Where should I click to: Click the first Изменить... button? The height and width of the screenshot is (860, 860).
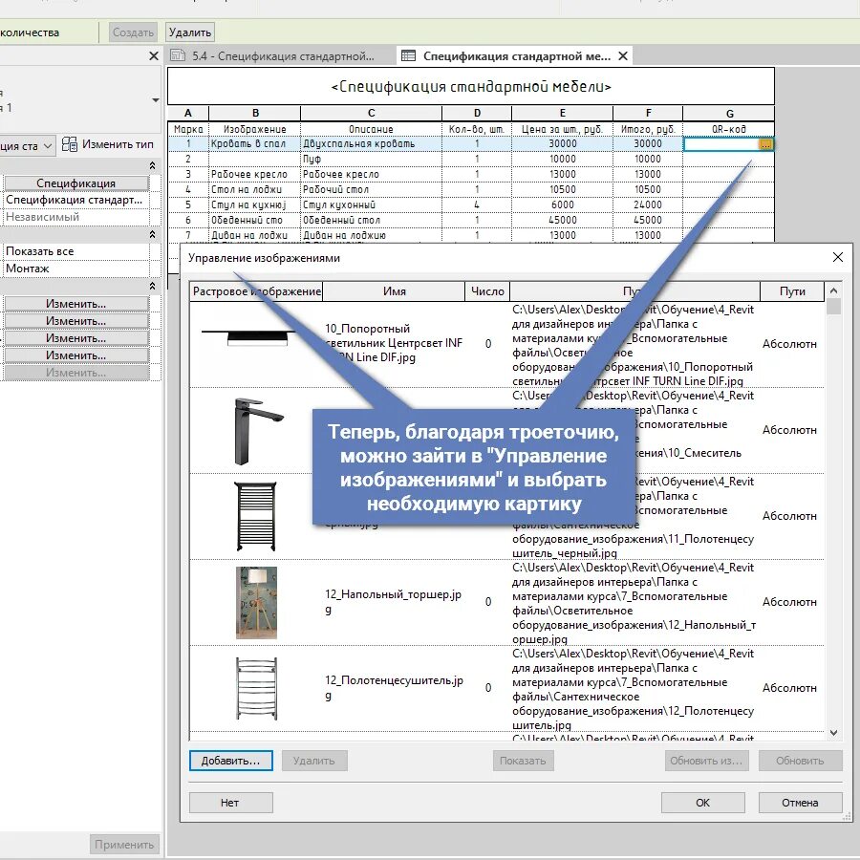76,304
